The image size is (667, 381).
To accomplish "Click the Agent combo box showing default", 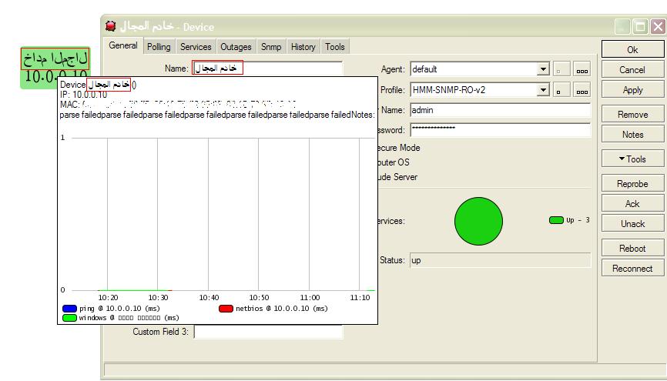I will [481, 69].
